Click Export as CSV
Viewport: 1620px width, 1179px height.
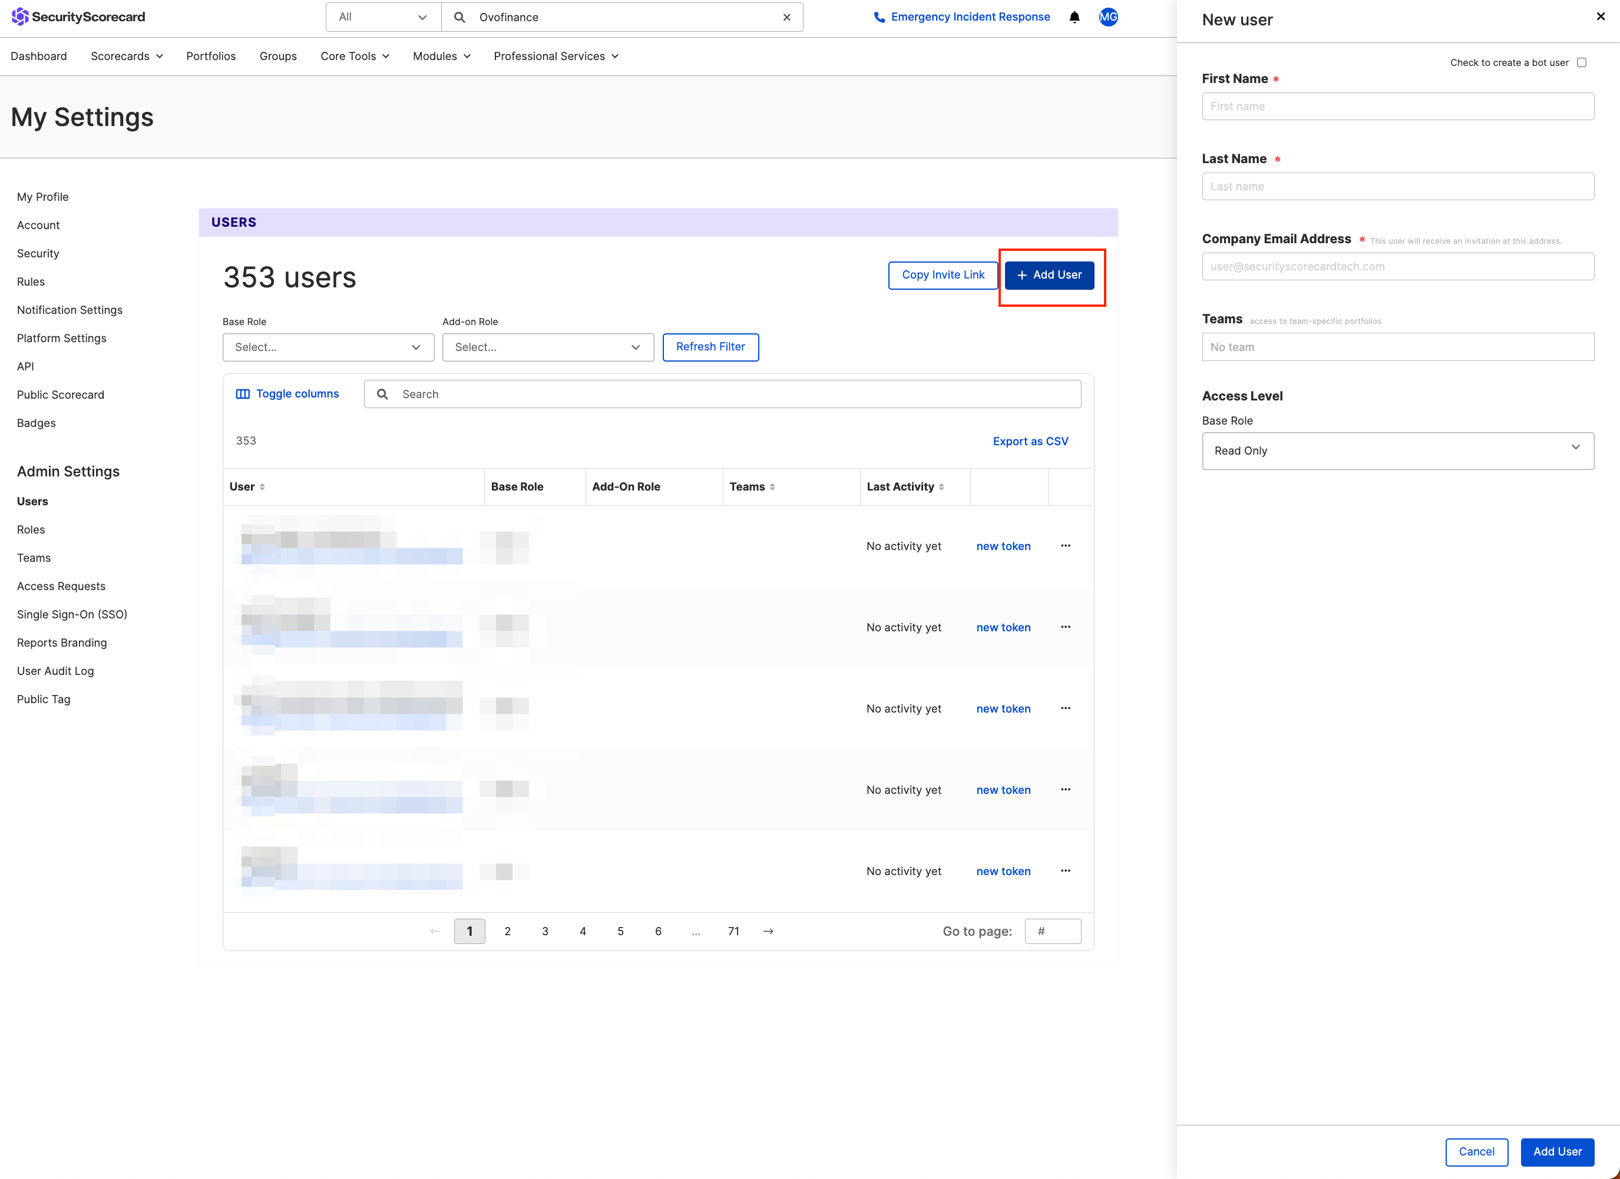[1031, 442]
